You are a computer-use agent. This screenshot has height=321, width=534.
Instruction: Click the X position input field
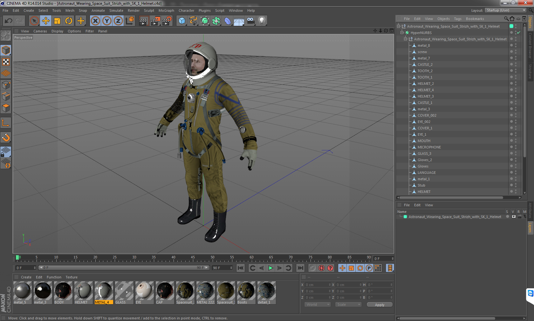point(318,285)
